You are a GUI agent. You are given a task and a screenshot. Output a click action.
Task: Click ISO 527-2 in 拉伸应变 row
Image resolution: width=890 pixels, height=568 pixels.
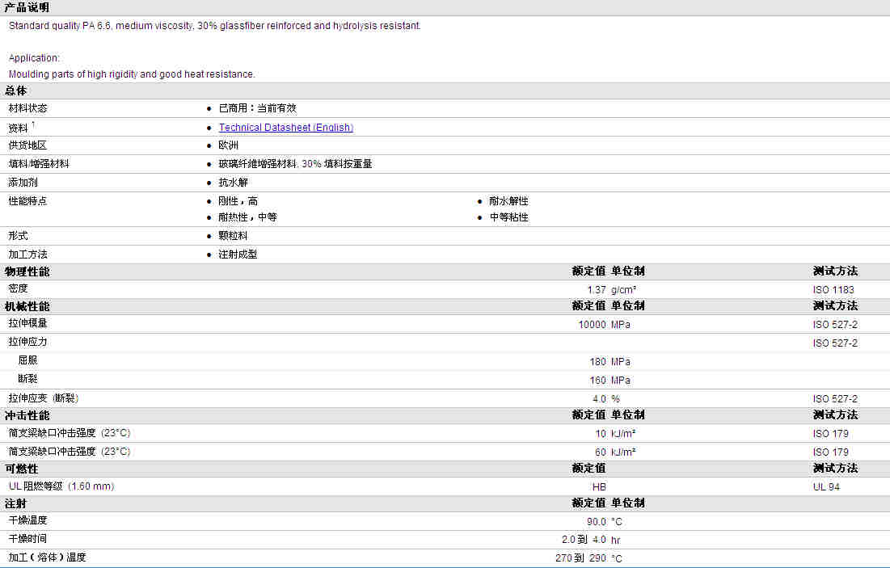(836, 399)
